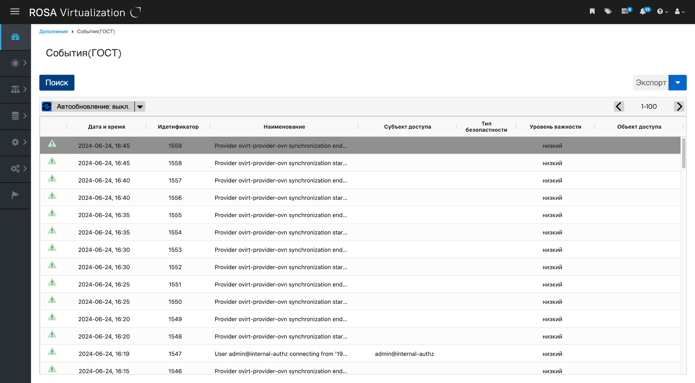Image resolution: width=695 pixels, height=383 pixels.
Task: Click the tags icon in header
Action: tap(608, 12)
